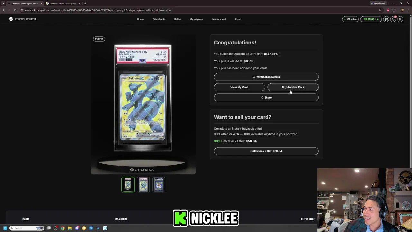Viewport: 412px width, 232px height.
Task: Click the CatchBack logo in header
Action: point(23,19)
